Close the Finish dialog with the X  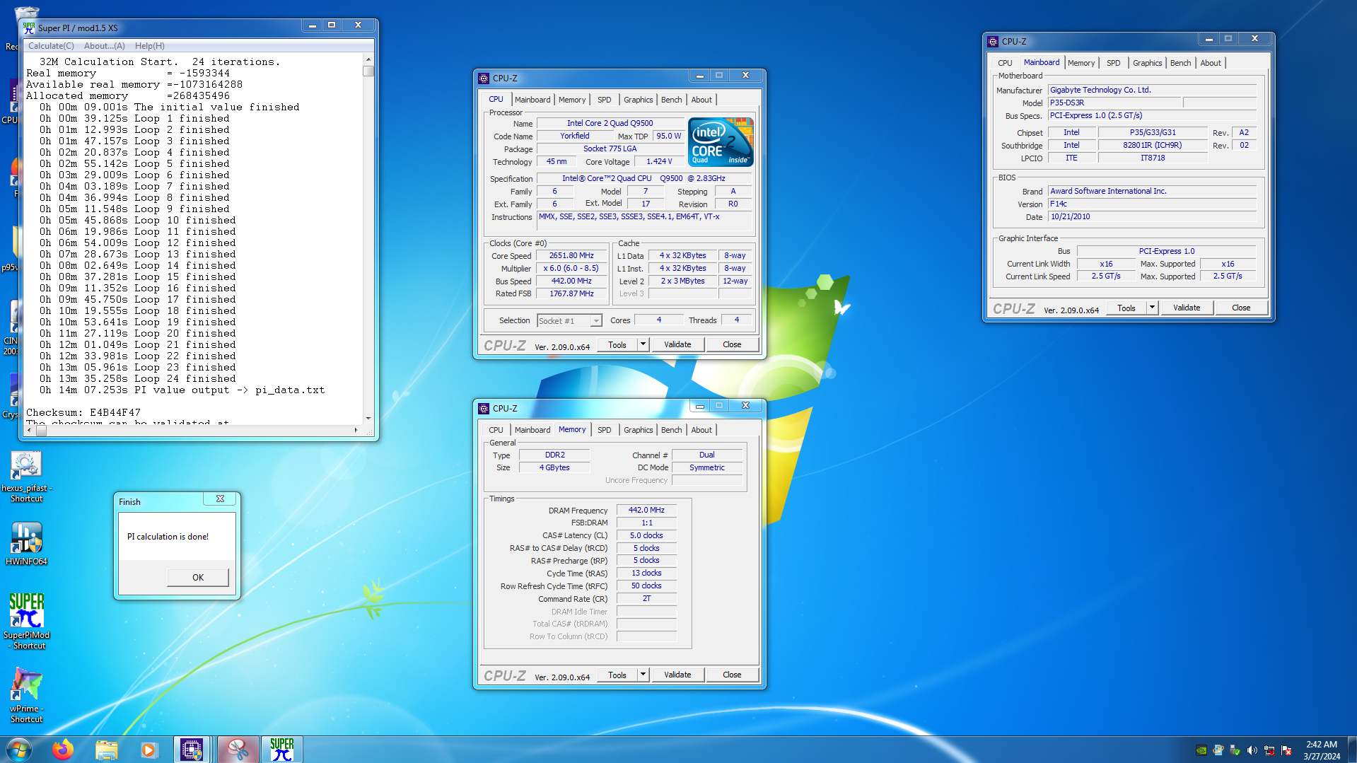click(x=220, y=499)
